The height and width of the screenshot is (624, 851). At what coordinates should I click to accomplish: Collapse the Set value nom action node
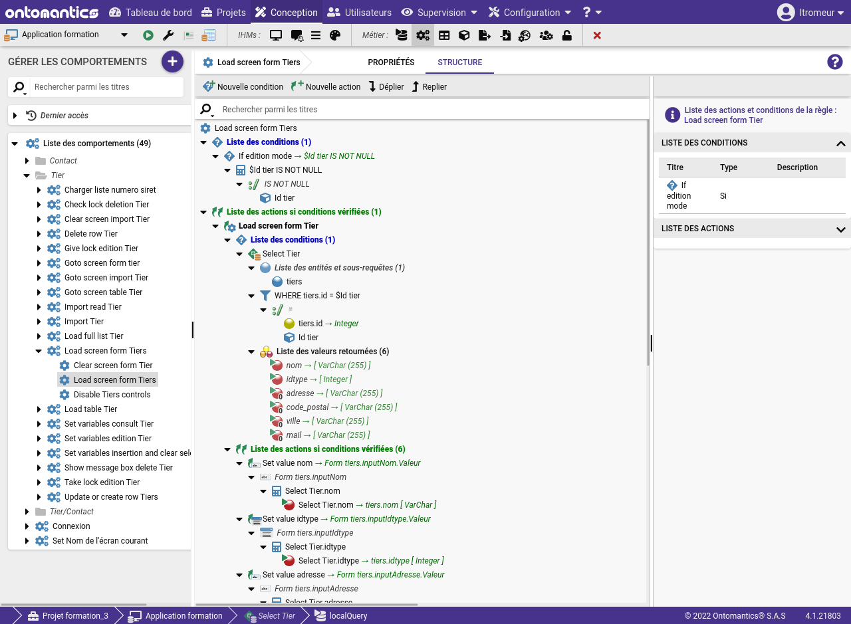pos(239,463)
